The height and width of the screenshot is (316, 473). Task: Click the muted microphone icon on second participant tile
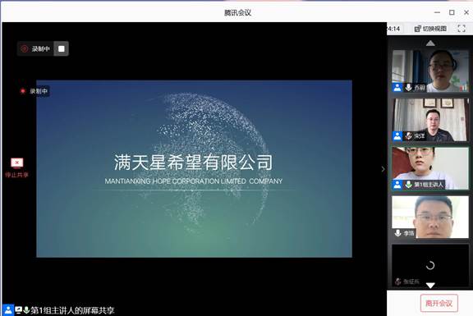pyautogui.click(x=408, y=136)
